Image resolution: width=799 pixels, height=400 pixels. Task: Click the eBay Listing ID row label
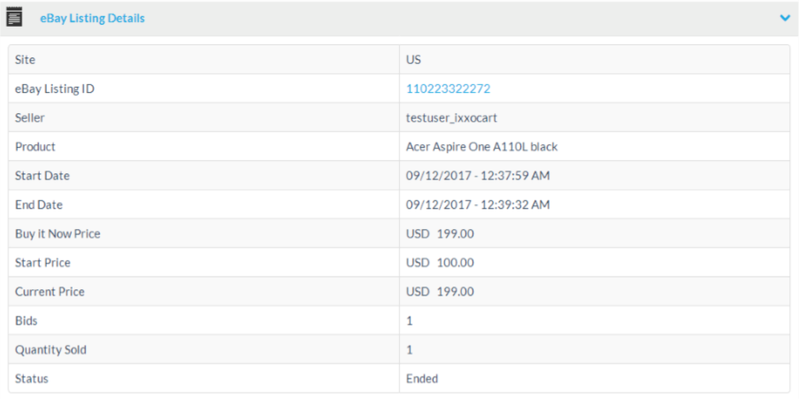click(55, 88)
